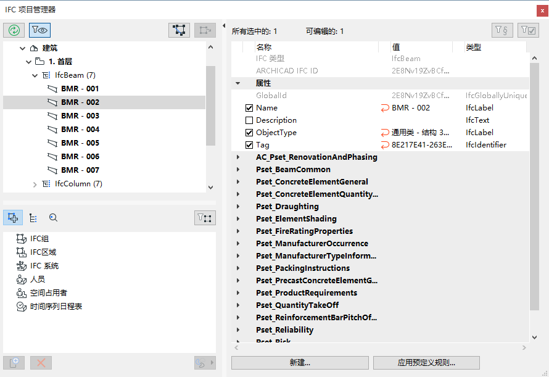Click the filter checked properties button
The width and height of the screenshot is (549, 377).
point(528,30)
